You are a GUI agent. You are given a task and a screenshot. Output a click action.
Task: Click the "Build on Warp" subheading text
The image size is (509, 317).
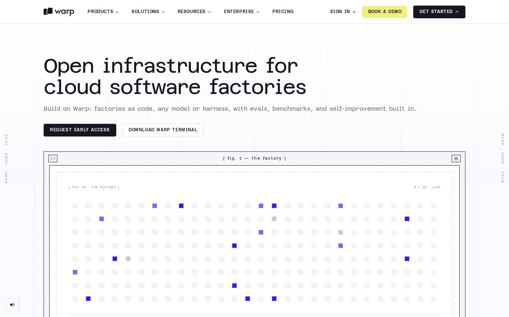tap(230, 109)
